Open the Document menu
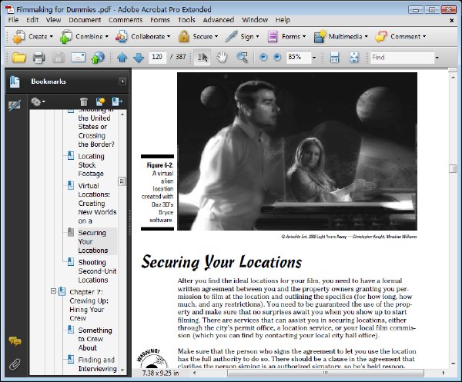 (85, 20)
